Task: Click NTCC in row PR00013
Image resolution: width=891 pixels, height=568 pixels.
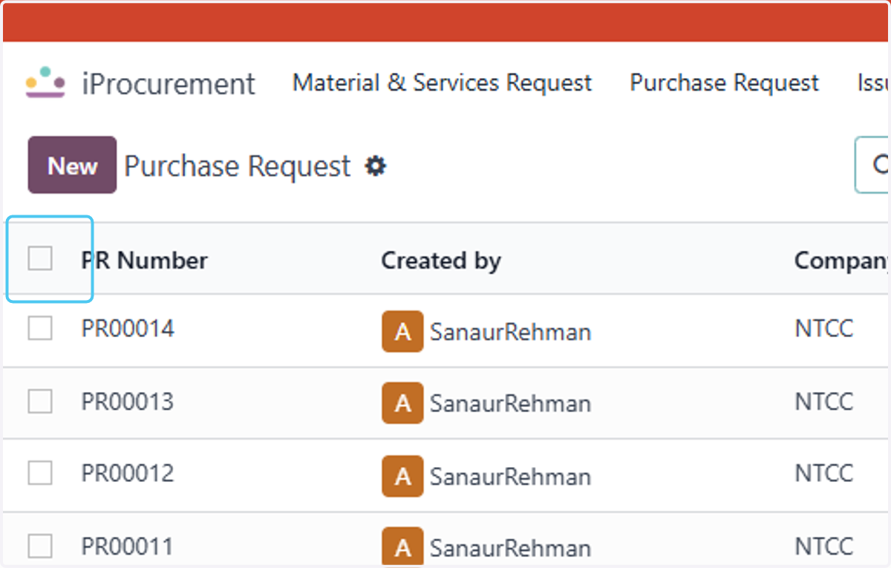Action: [824, 401]
